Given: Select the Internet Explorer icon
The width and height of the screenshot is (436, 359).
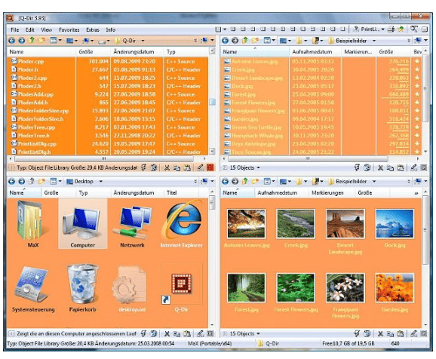Looking at the screenshot, I should click(182, 224).
